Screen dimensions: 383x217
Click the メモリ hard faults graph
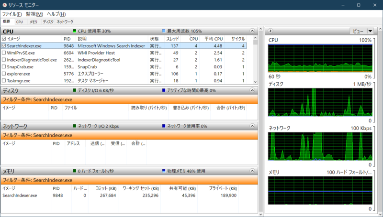pyautogui.click(x=320, y=190)
